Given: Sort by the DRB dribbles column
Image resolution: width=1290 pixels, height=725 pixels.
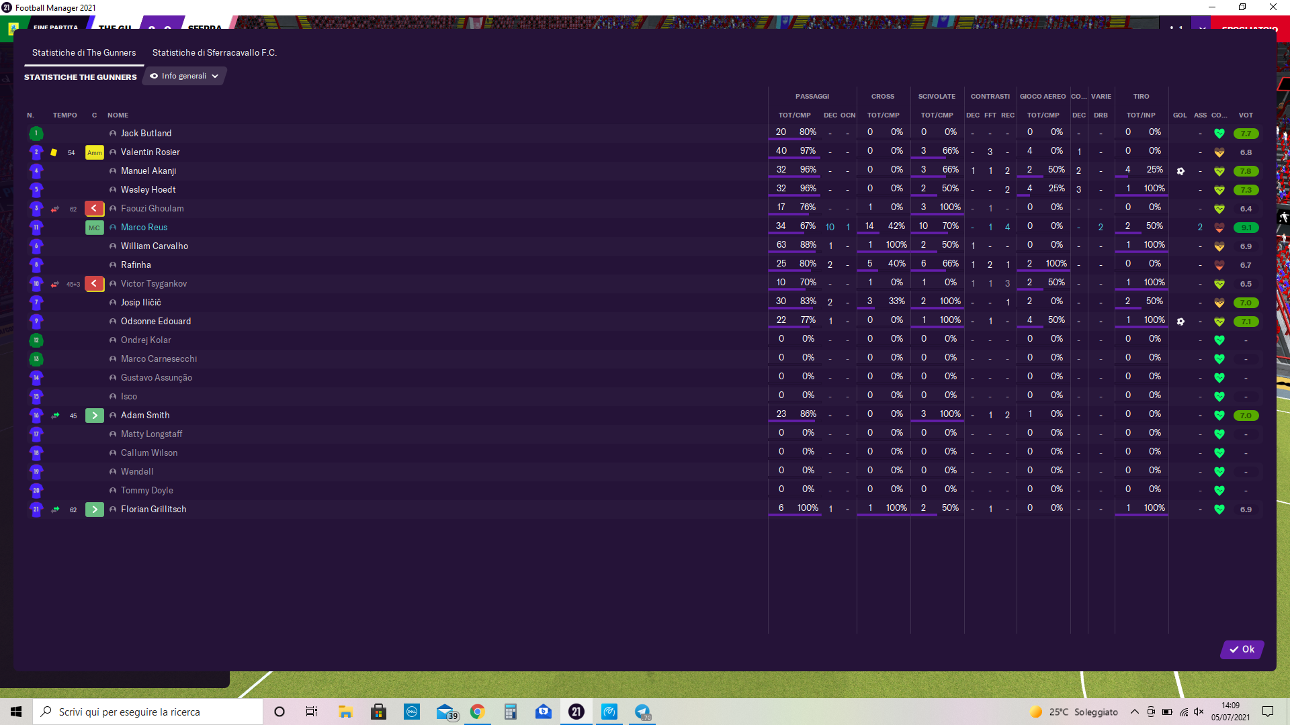Looking at the screenshot, I should [x=1101, y=115].
